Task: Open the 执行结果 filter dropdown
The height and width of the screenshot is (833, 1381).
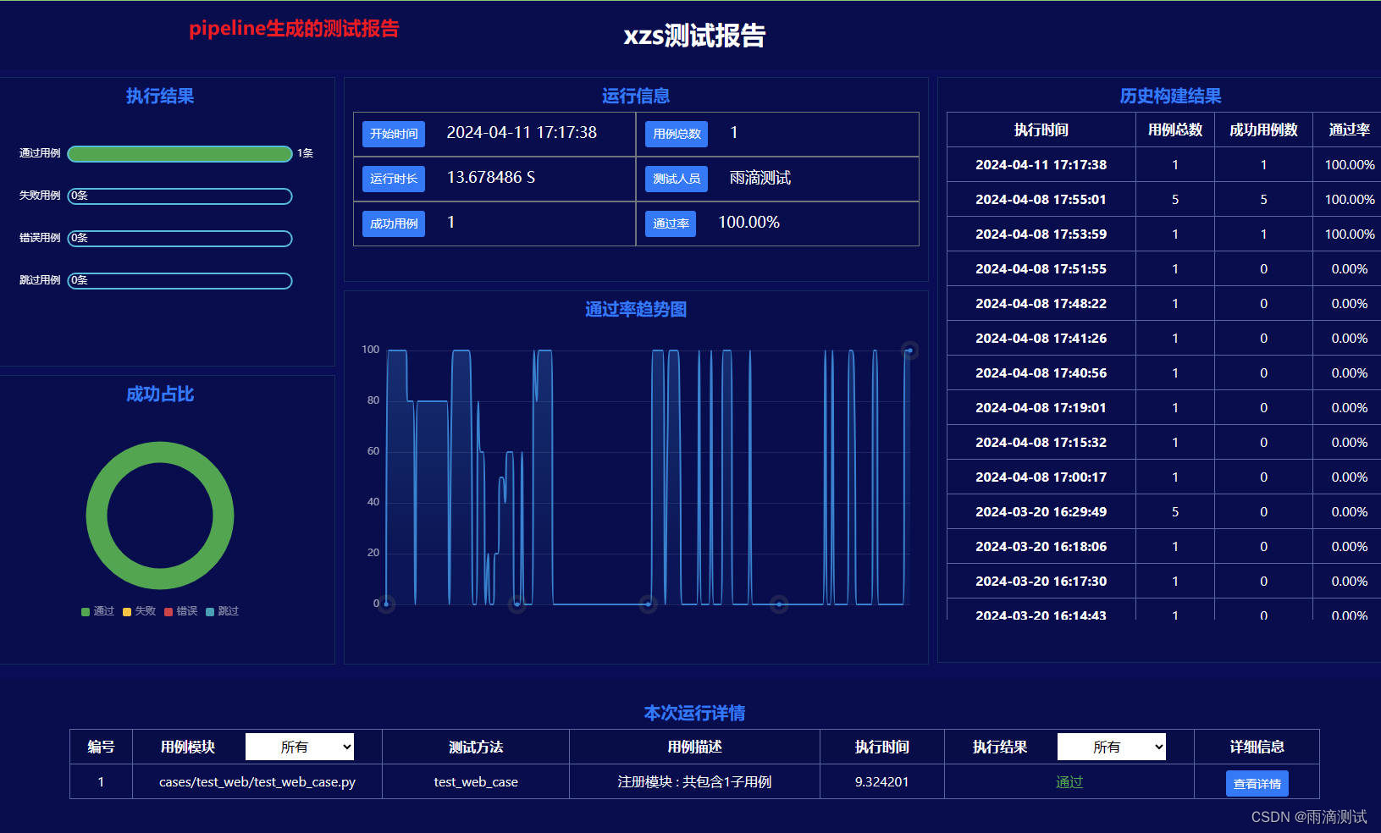Action: (1112, 747)
